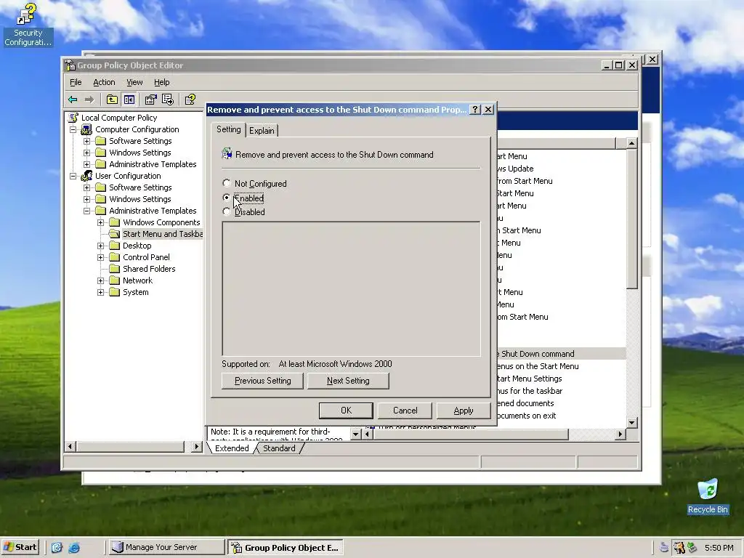The image size is (744, 558).
Task: Click the Local Computer Policy root icon
Action: tap(73, 118)
